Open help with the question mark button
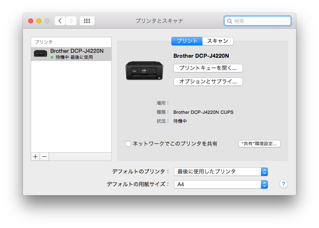This screenshot has width=319, height=228. click(x=283, y=184)
